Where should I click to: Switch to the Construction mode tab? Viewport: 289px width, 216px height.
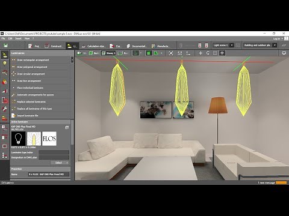click(54, 46)
